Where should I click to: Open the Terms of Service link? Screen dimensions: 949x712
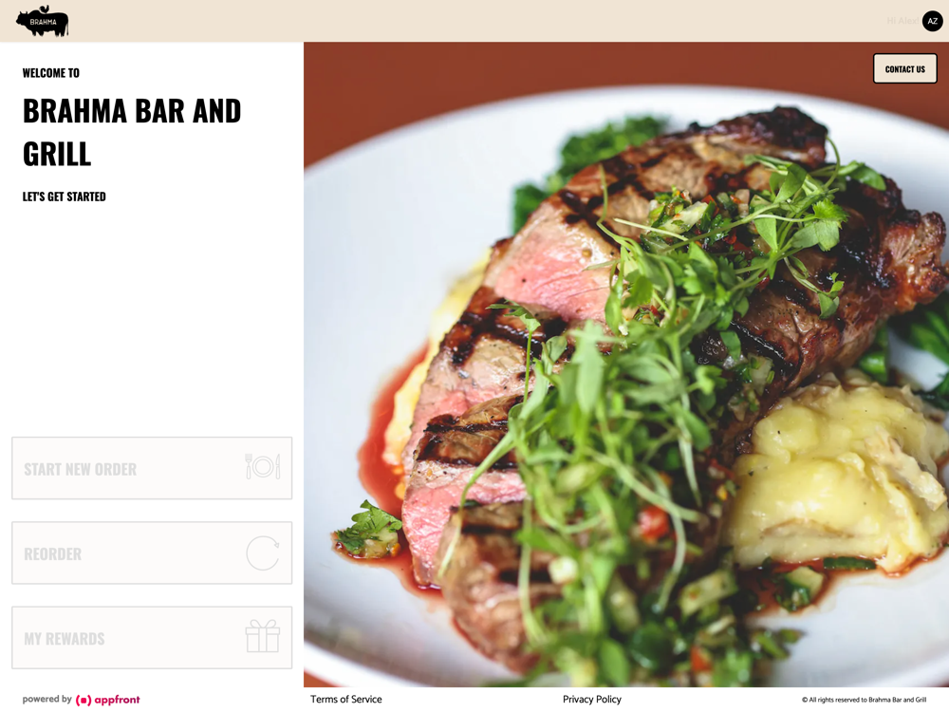(x=346, y=700)
